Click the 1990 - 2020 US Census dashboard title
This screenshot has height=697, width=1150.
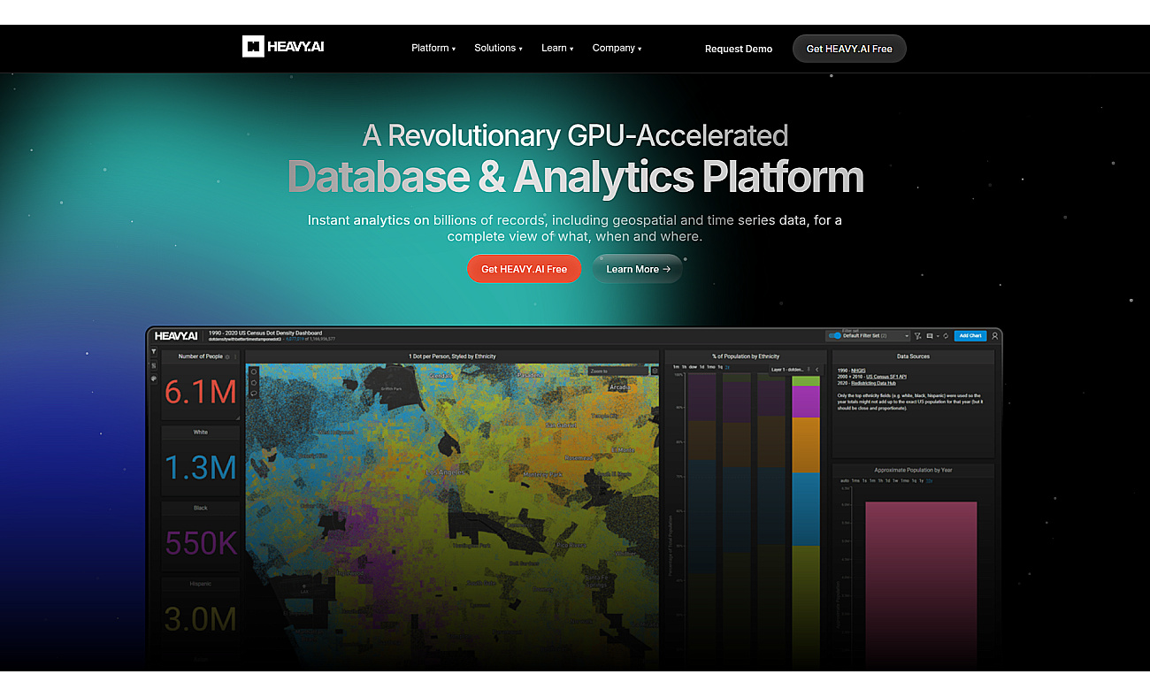tap(265, 333)
